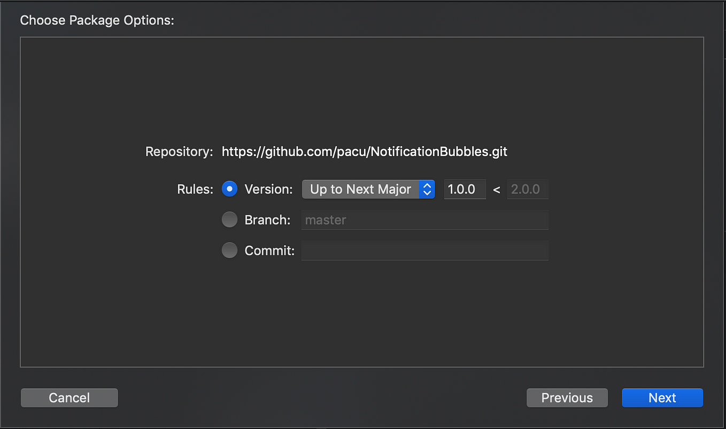The width and height of the screenshot is (726, 429).
Task: Select the NotificationBubbles repository URL text
Action: (x=364, y=151)
